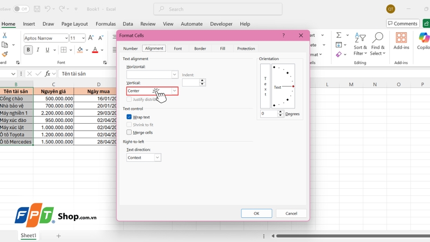Switch to the Border tab
430x242 pixels.
(200, 48)
